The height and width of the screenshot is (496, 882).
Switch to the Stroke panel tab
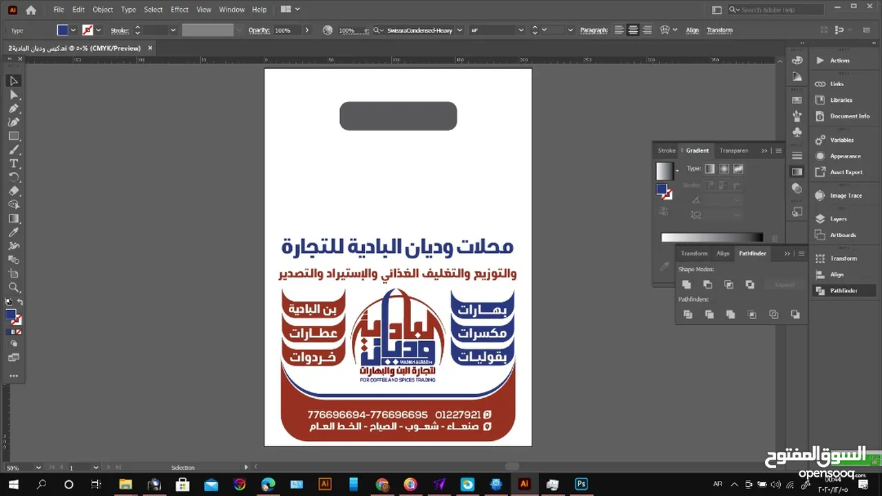(666, 150)
